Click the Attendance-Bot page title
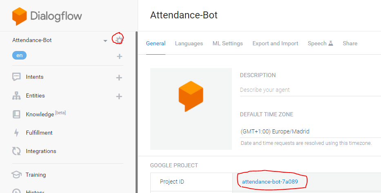 (184, 15)
